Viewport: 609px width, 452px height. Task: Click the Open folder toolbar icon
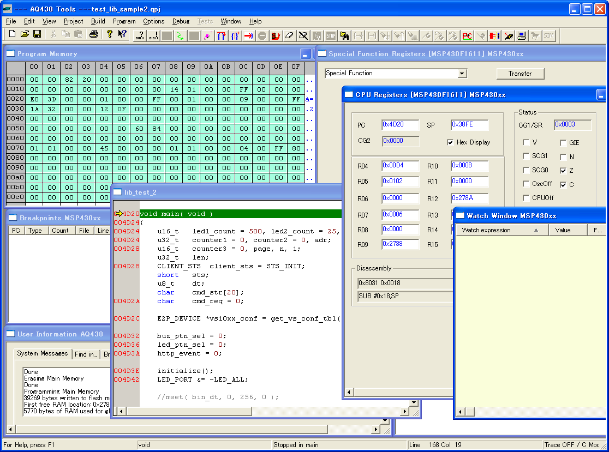click(25, 34)
